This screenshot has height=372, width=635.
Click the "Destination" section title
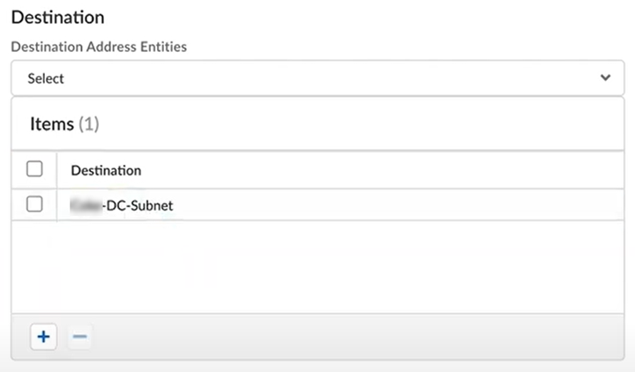click(x=57, y=17)
